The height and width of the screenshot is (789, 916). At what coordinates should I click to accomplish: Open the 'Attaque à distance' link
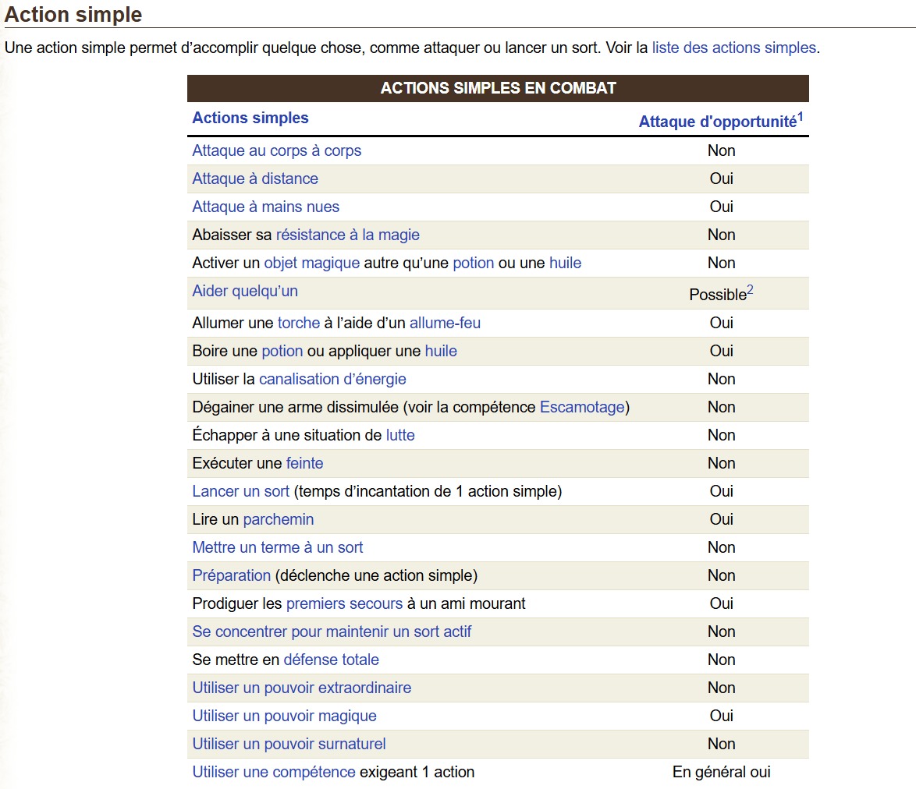point(255,179)
